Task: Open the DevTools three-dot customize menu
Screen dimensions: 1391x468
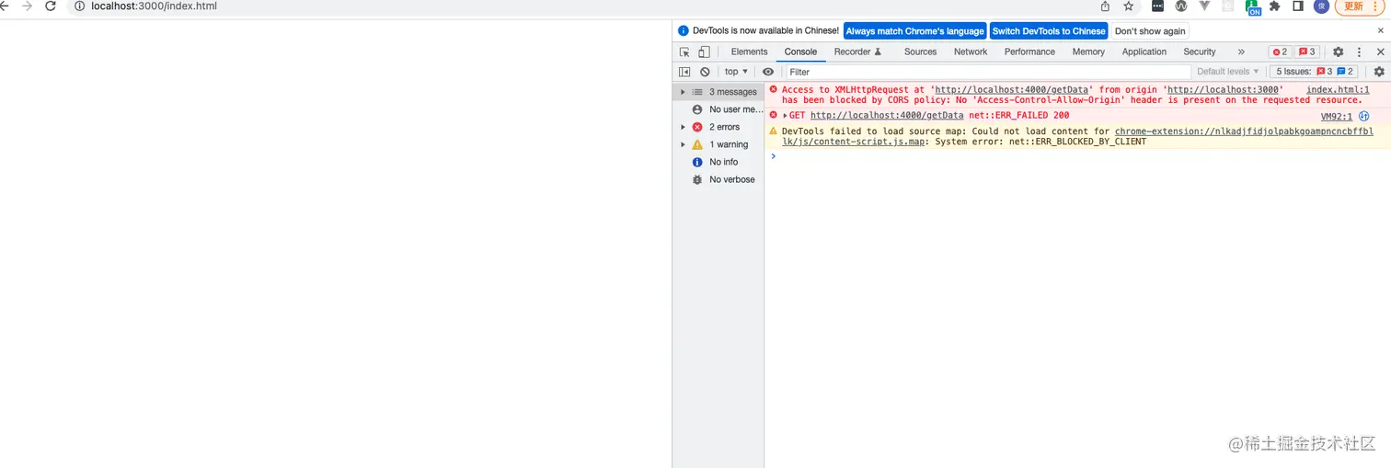Action: pos(1359,52)
